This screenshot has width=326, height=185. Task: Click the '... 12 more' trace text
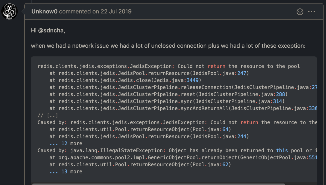pos(66,143)
